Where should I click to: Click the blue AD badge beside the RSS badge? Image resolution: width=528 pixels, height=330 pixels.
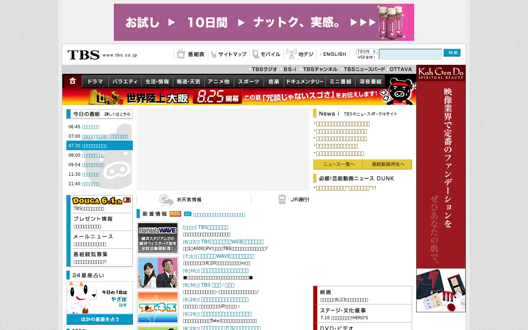188,214
